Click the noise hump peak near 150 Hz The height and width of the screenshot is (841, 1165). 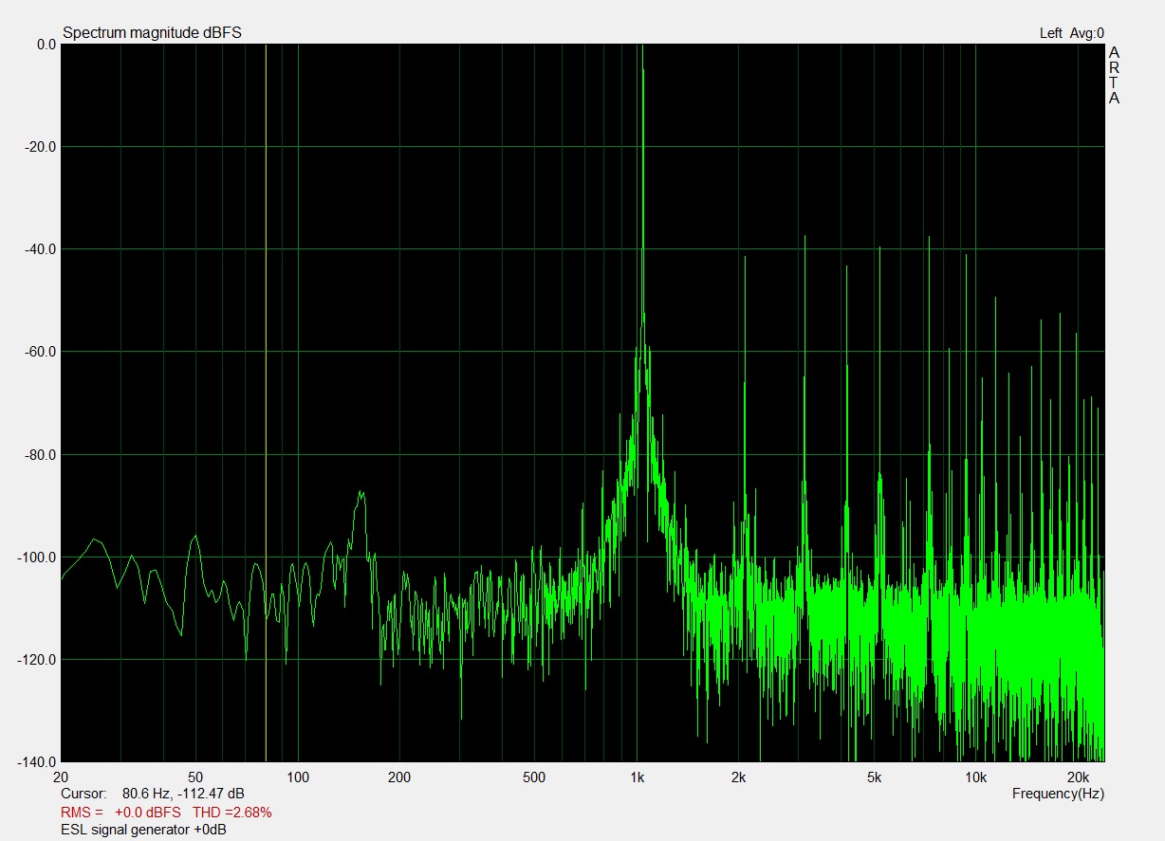click(361, 493)
